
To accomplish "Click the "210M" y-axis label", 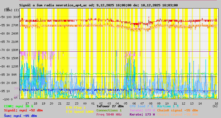I will pos(15,42).
